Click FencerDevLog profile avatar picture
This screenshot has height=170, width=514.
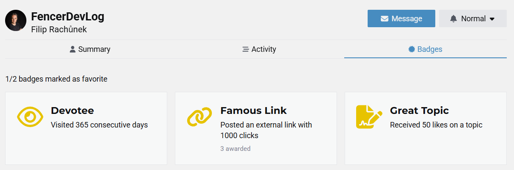[16, 20]
